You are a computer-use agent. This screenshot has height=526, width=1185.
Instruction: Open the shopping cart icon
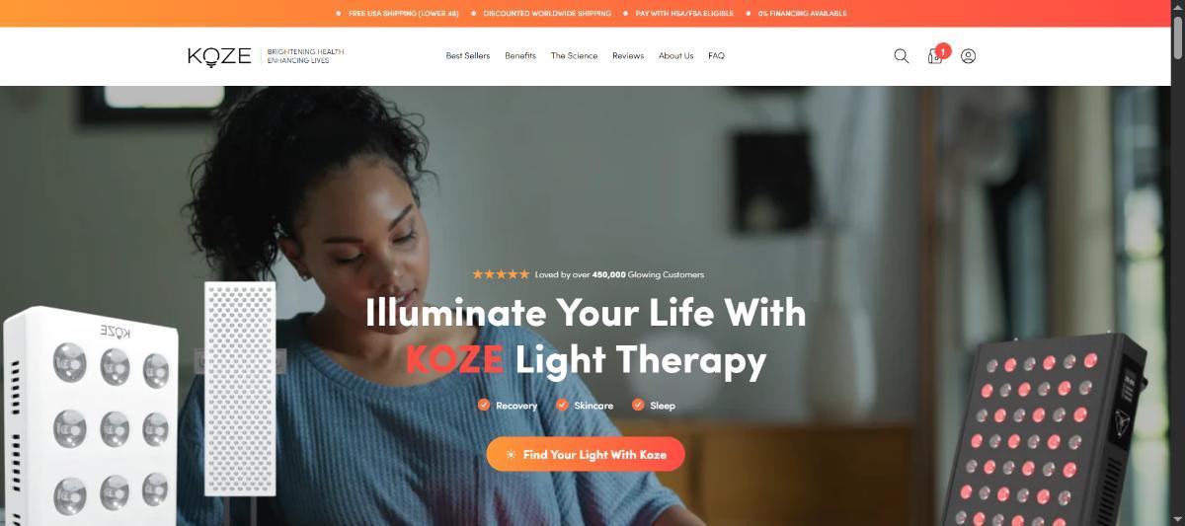pyautogui.click(x=934, y=56)
